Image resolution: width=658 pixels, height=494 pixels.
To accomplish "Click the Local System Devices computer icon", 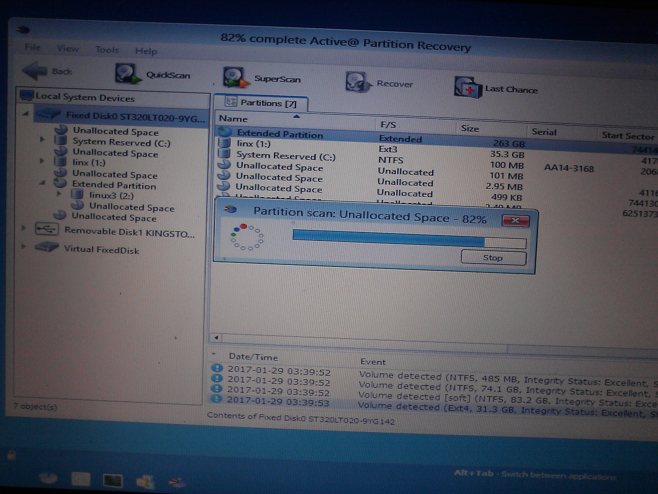I will tap(27, 95).
